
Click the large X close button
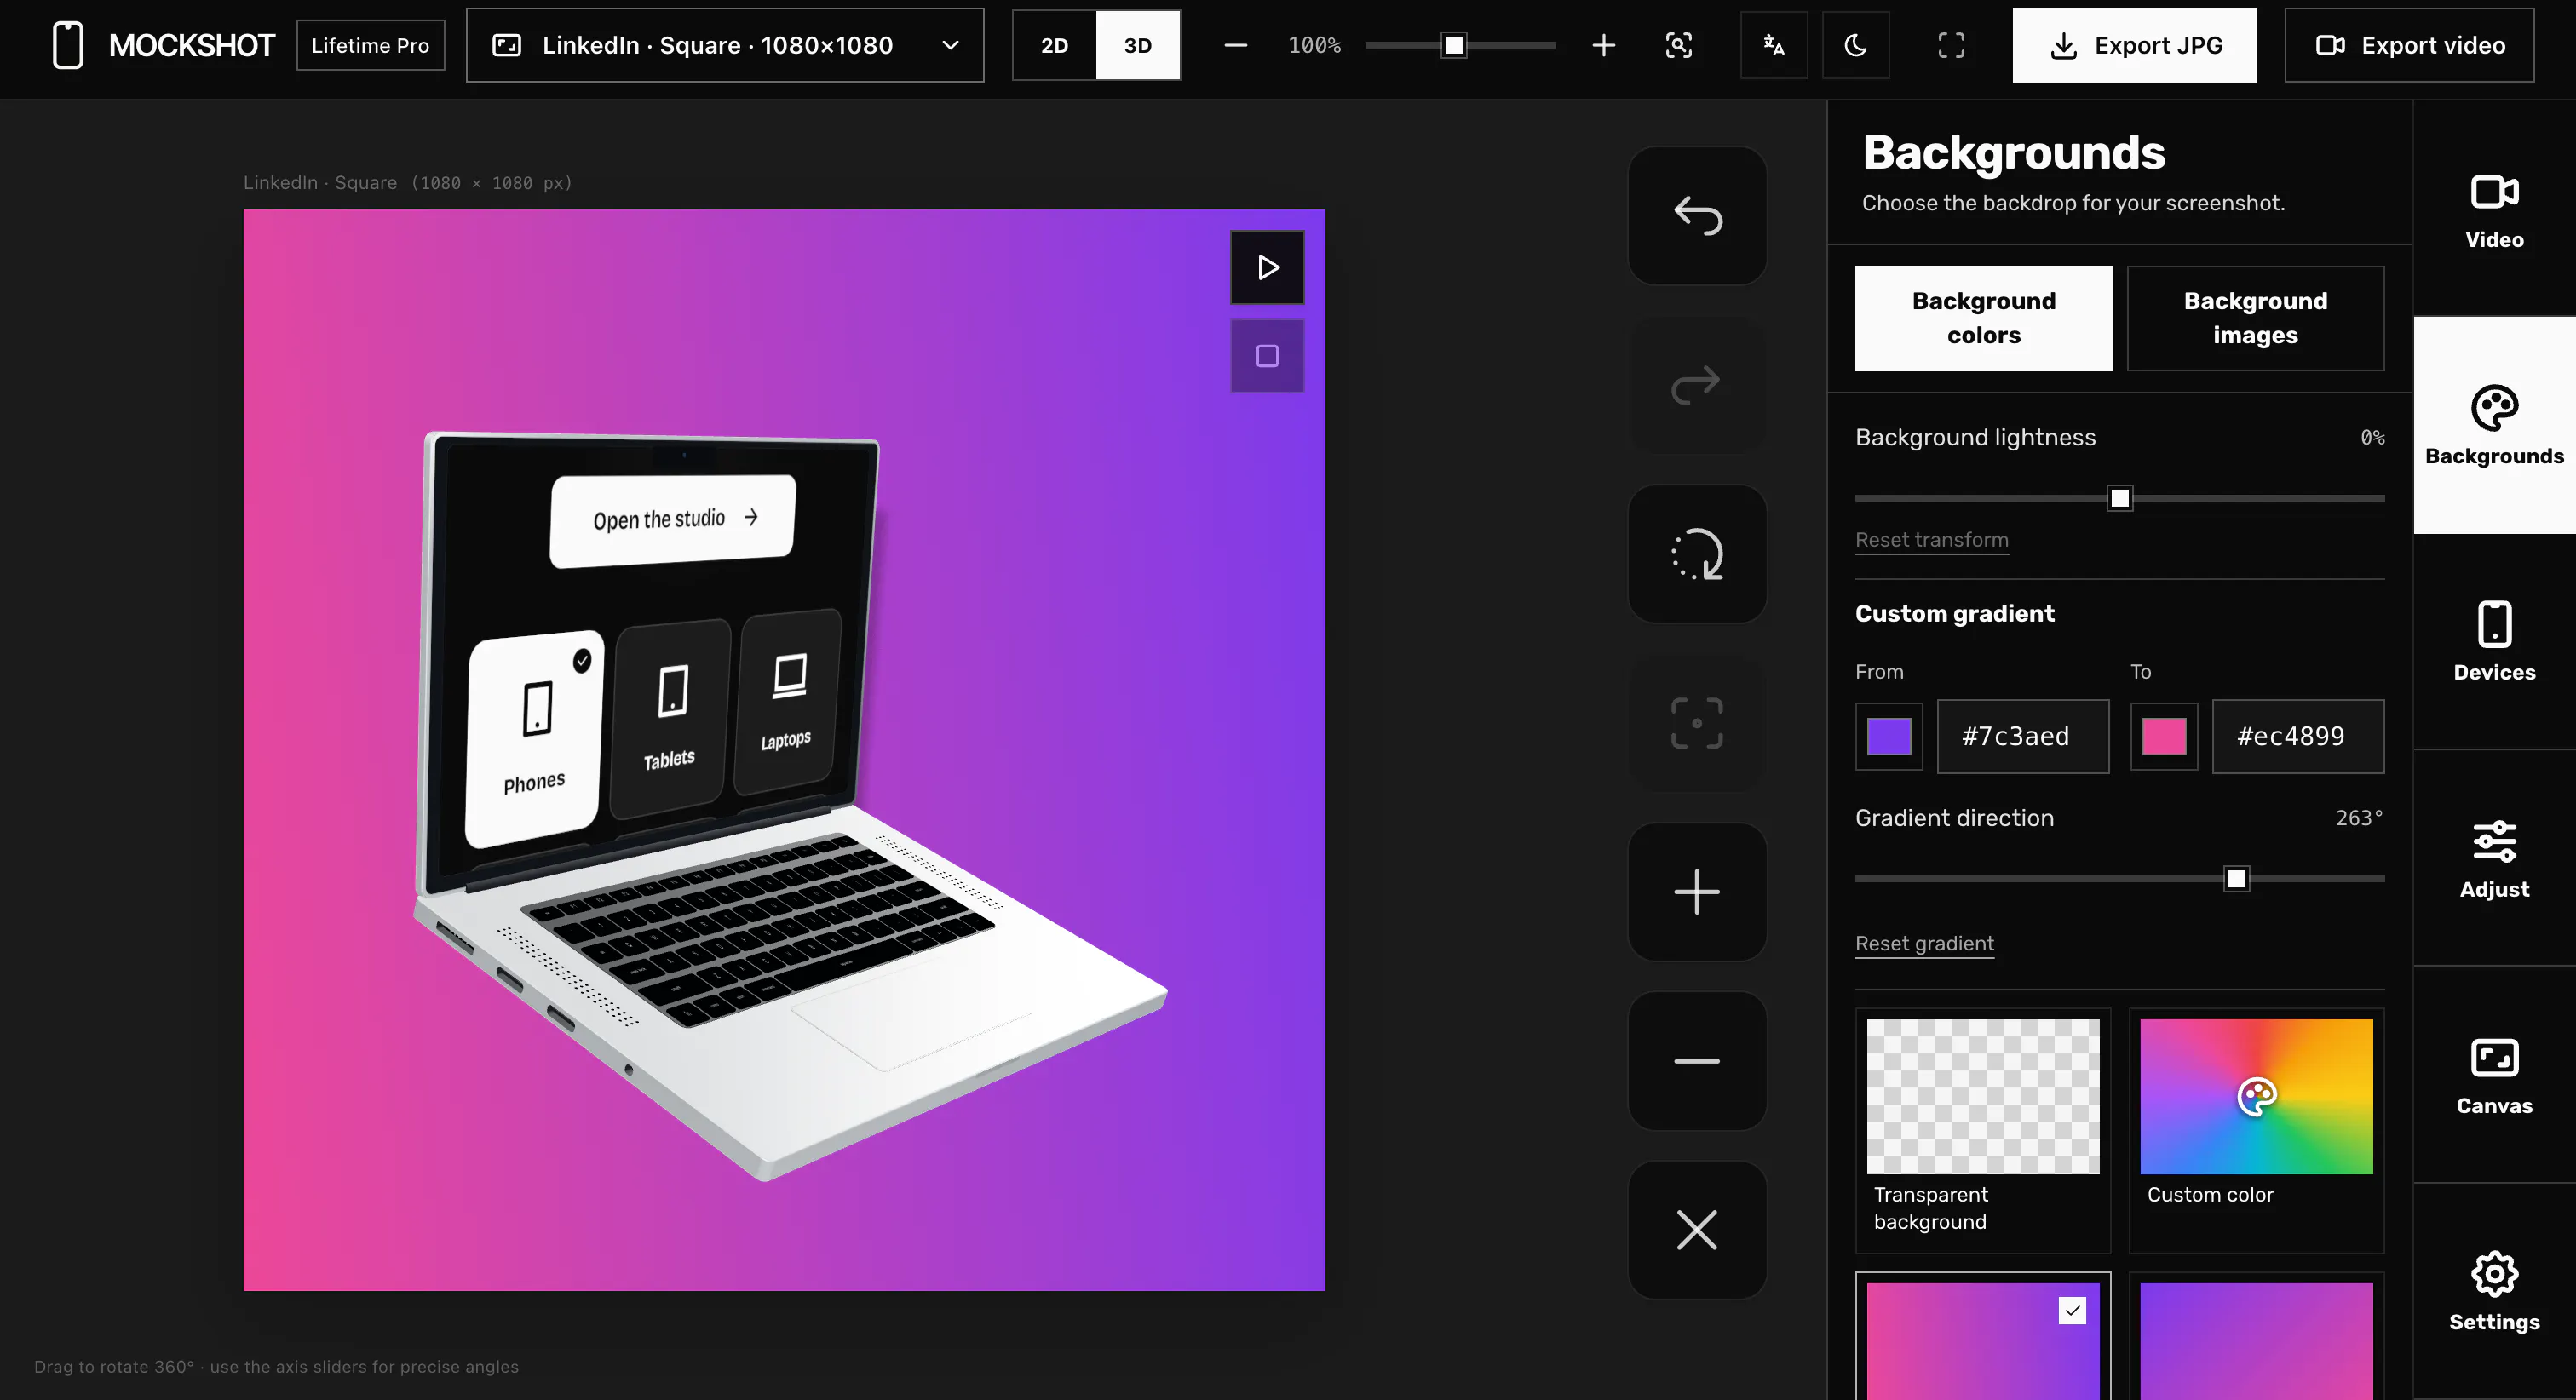tap(1697, 1230)
